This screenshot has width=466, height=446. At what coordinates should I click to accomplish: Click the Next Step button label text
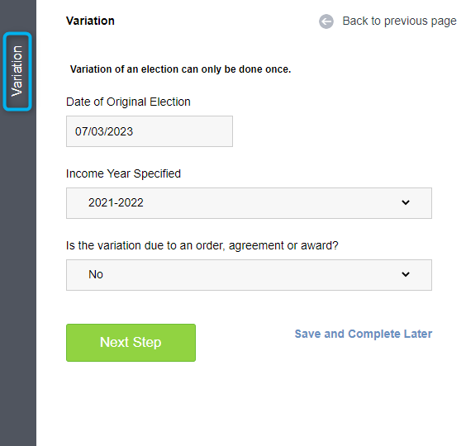[131, 342]
